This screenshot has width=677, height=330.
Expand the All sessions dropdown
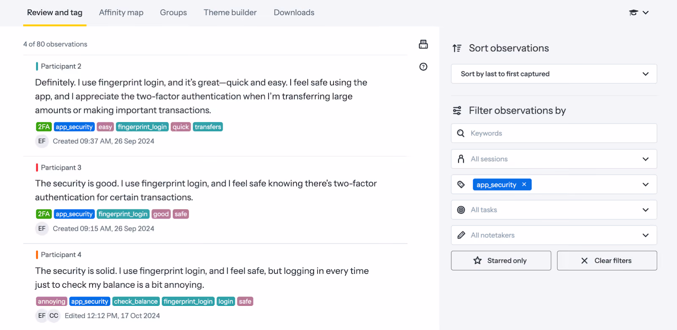[x=554, y=159]
